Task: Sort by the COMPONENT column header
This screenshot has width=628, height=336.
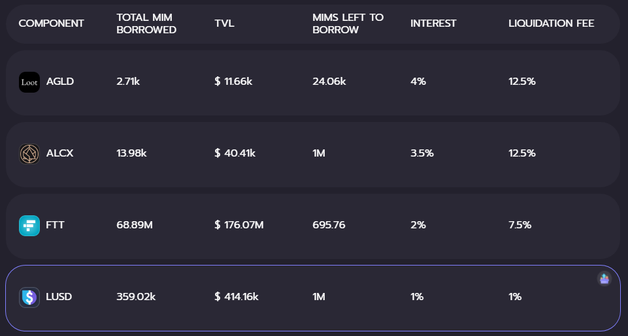Action: pyautogui.click(x=51, y=23)
